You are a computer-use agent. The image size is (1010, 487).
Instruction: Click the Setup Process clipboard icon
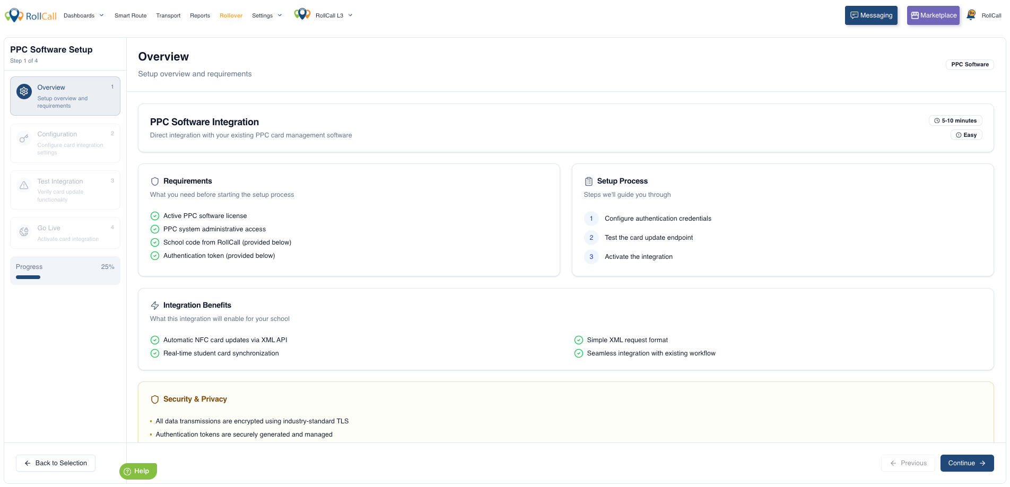pos(589,181)
